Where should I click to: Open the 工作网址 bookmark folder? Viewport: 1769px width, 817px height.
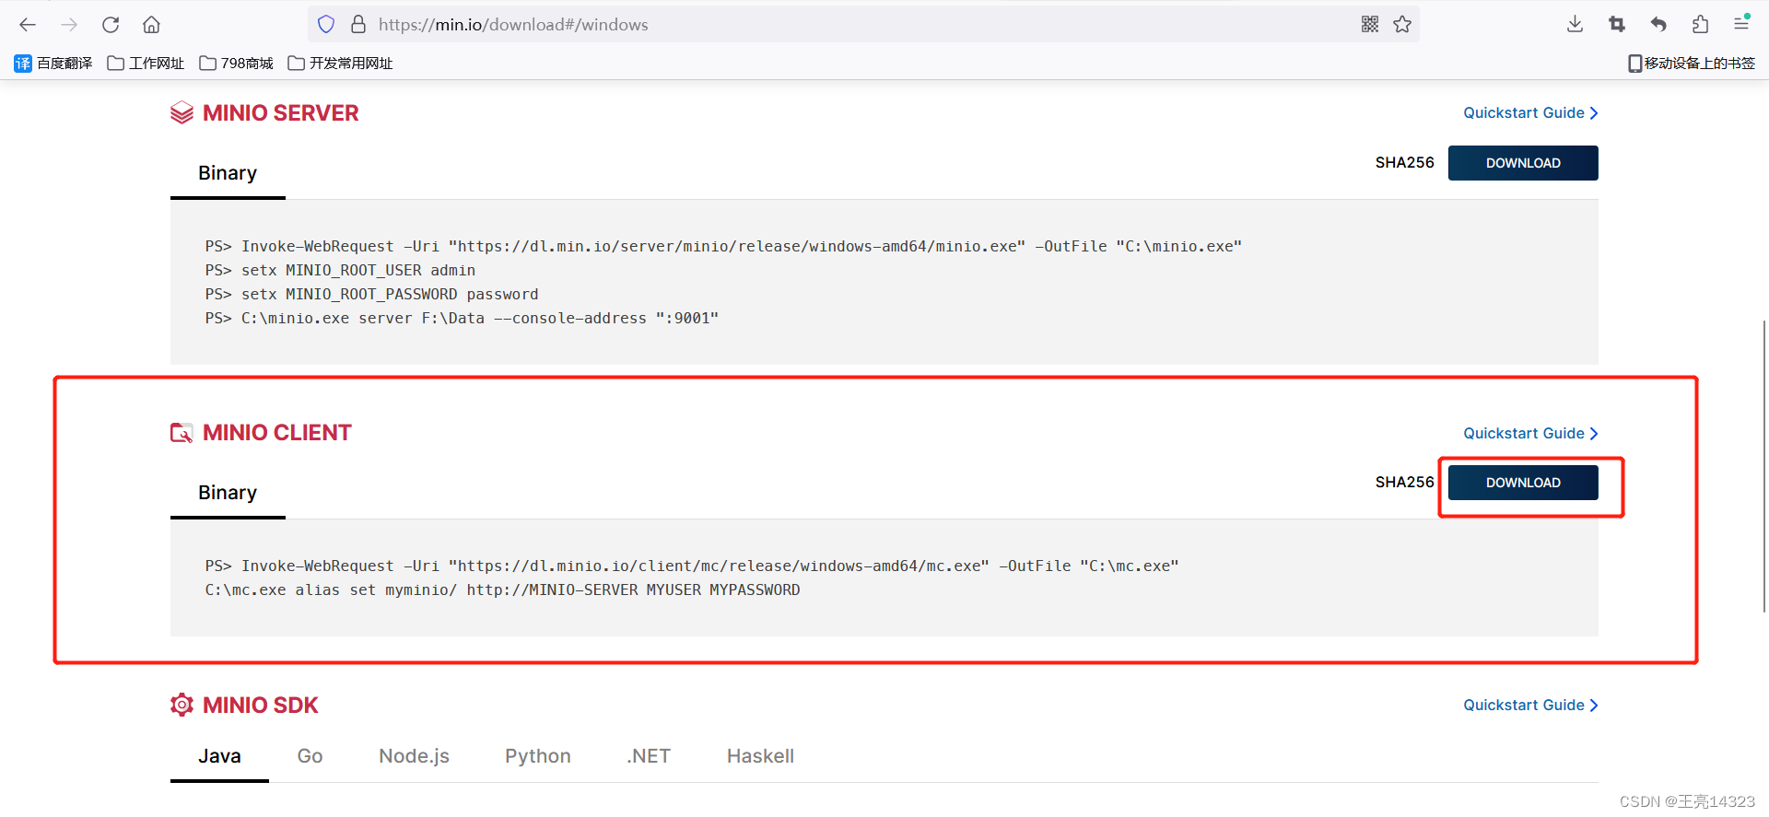[146, 64]
